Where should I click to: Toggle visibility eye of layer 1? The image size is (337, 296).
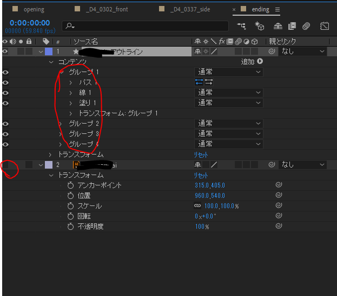5,52
